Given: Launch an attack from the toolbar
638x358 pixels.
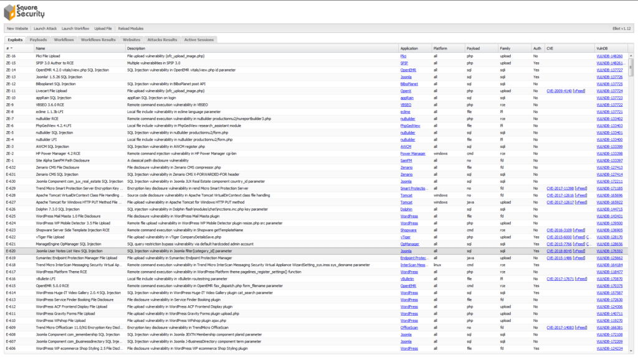Looking at the screenshot, I should tap(45, 29).
